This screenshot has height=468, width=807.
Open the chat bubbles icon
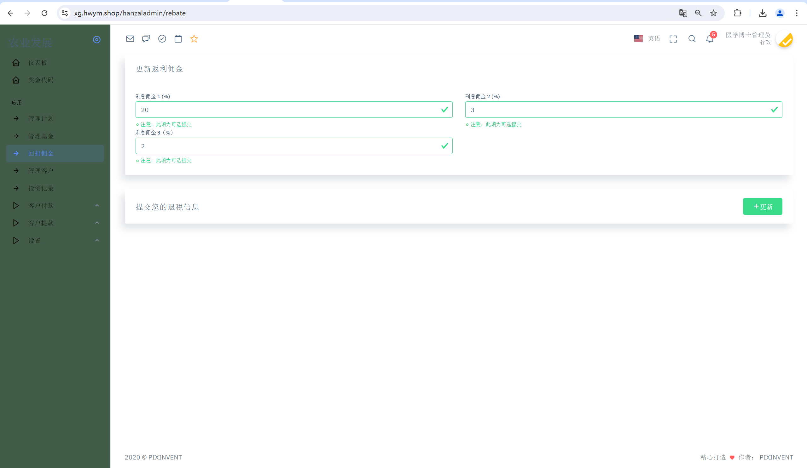pos(146,39)
